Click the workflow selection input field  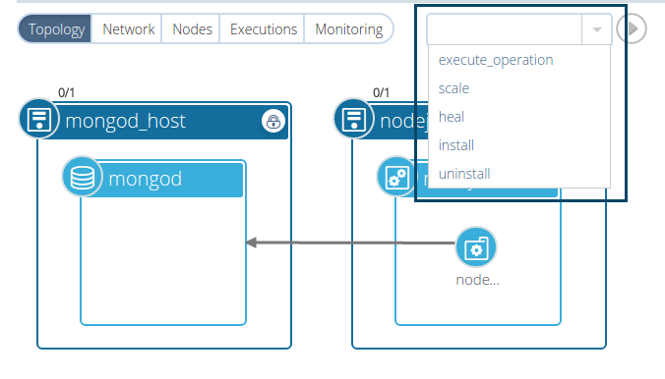tap(505, 29)
